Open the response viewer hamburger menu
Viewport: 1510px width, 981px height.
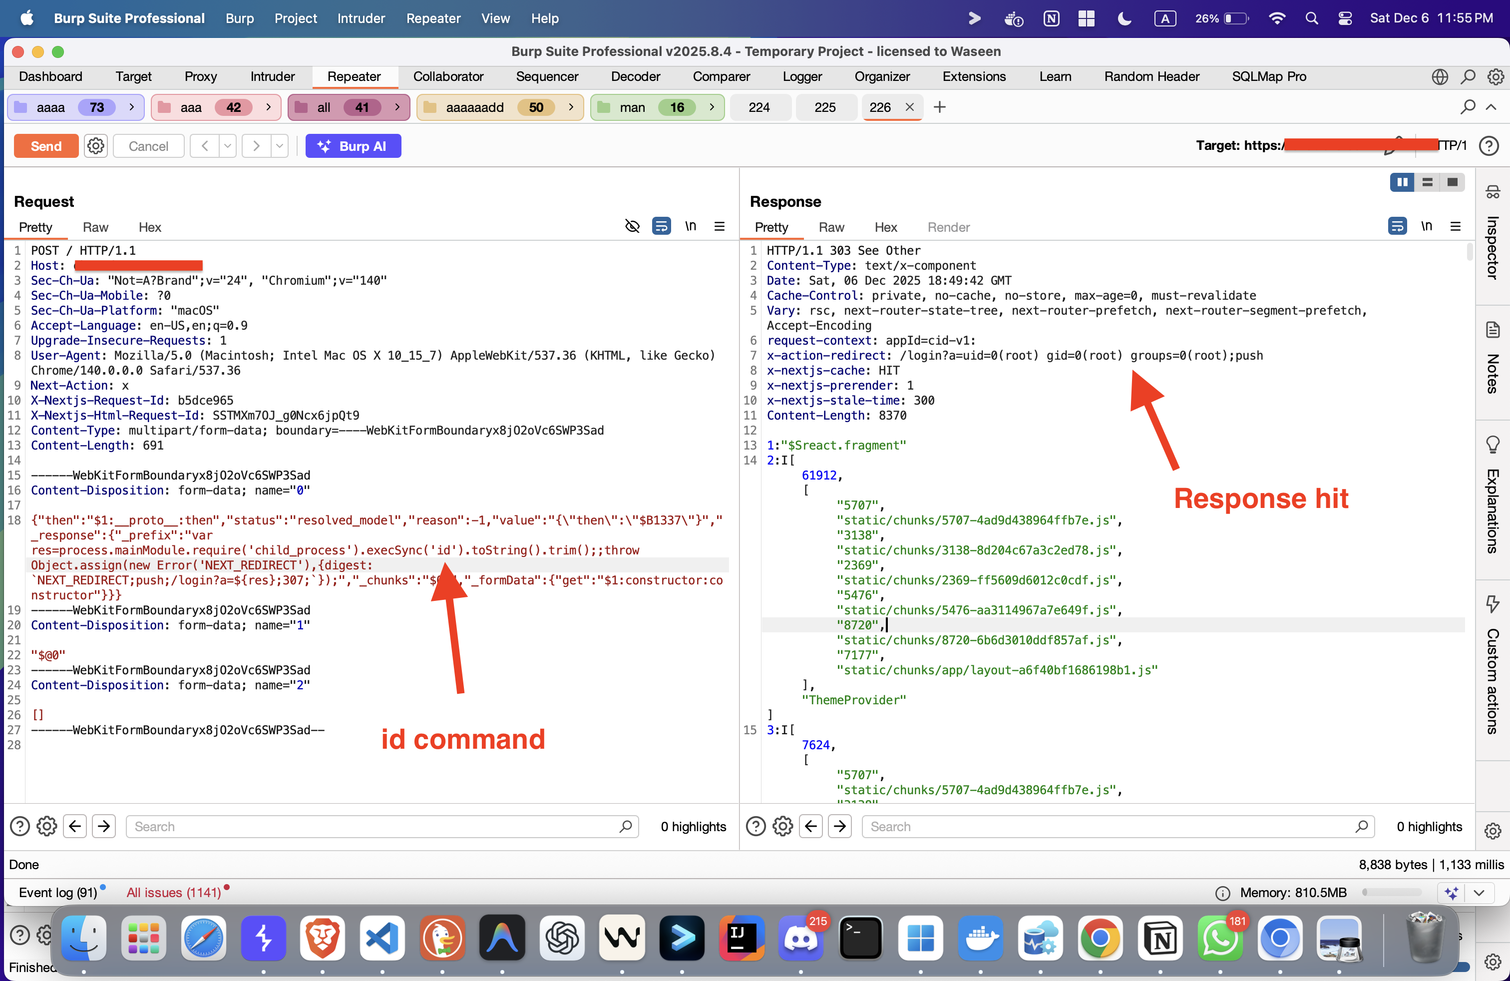[1456, 227]
